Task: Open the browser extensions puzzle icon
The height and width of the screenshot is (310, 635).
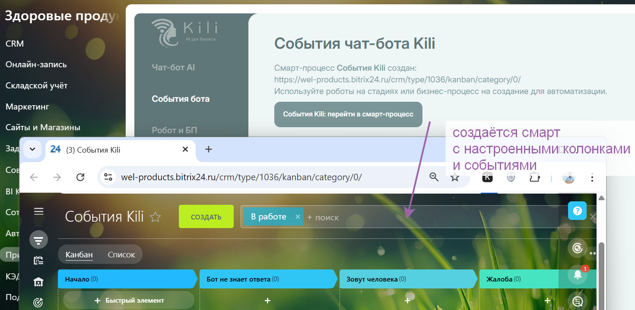Action: tap(534, 177)
